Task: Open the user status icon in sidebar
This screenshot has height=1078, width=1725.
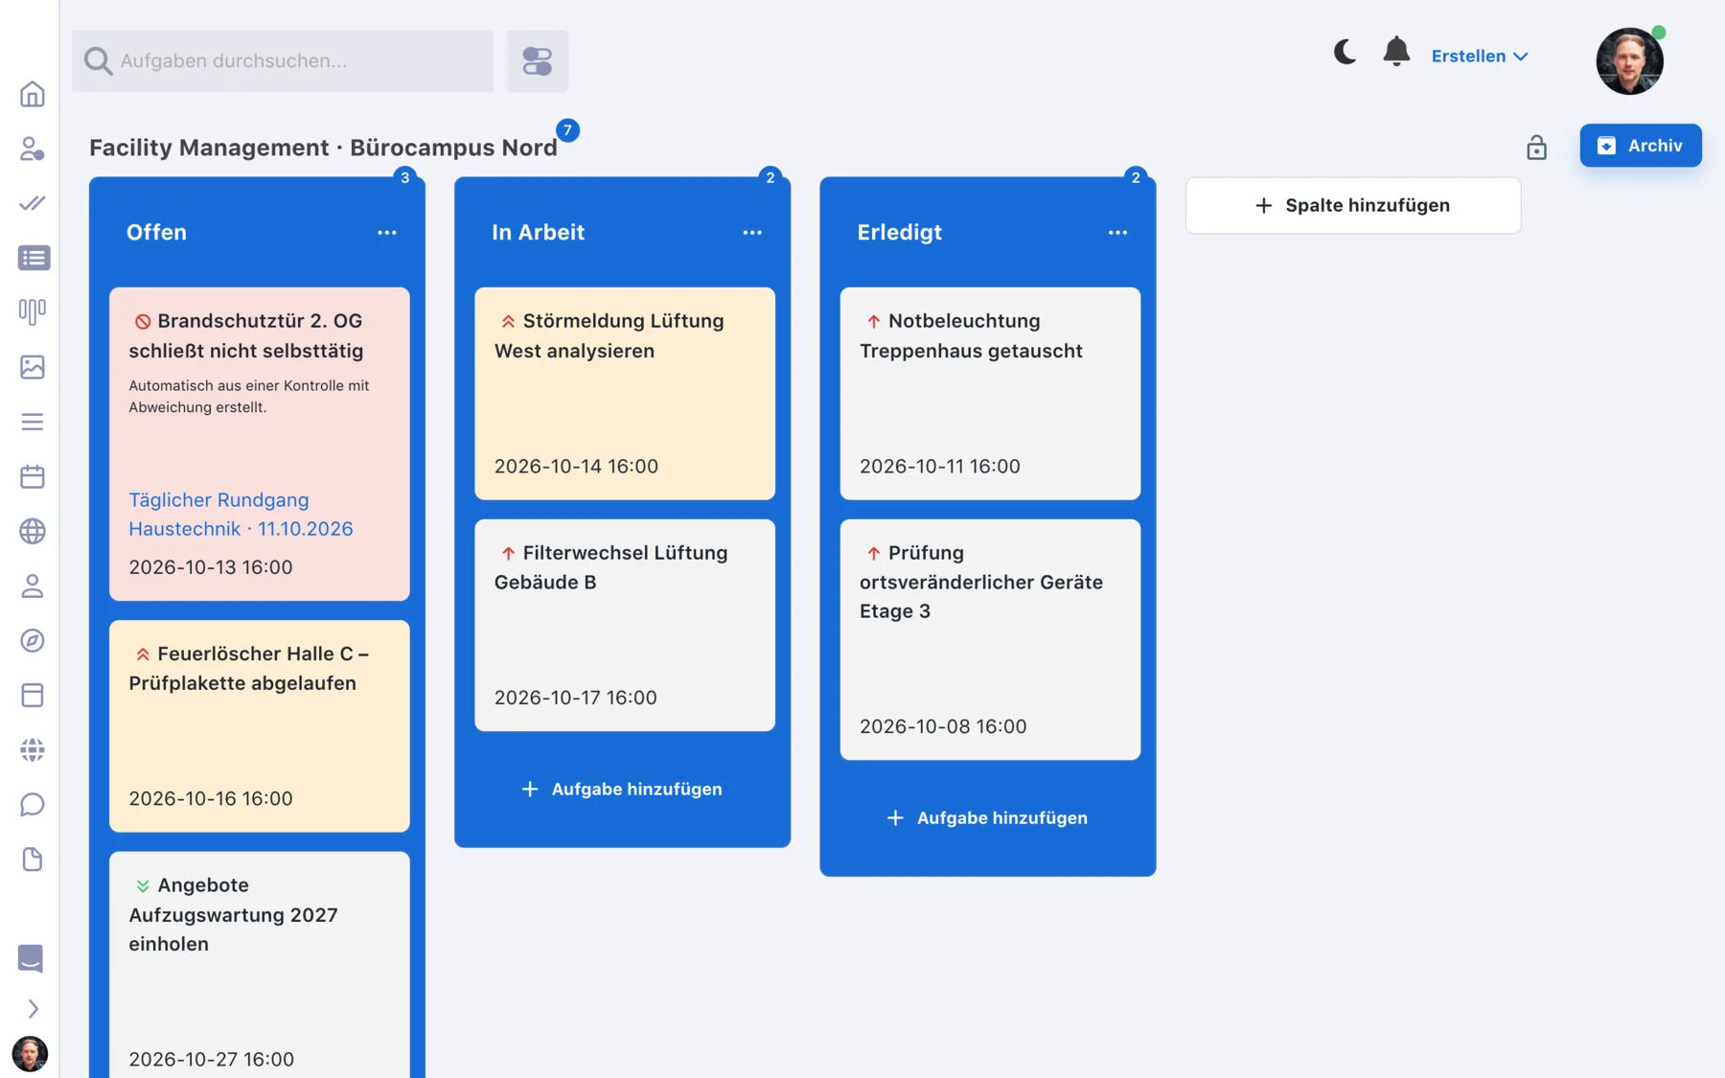Action: pyautogui.click(x=32, y=149)
